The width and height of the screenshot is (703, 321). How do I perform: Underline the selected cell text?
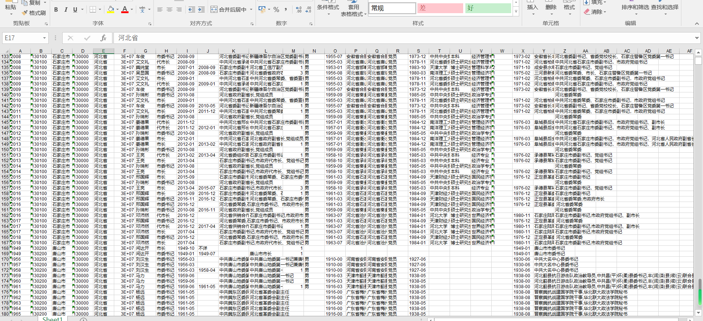(75, 10)
